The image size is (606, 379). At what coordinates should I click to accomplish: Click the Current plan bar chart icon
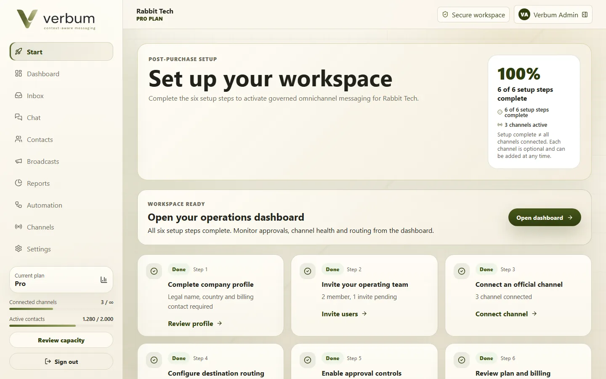pos(104,280)
